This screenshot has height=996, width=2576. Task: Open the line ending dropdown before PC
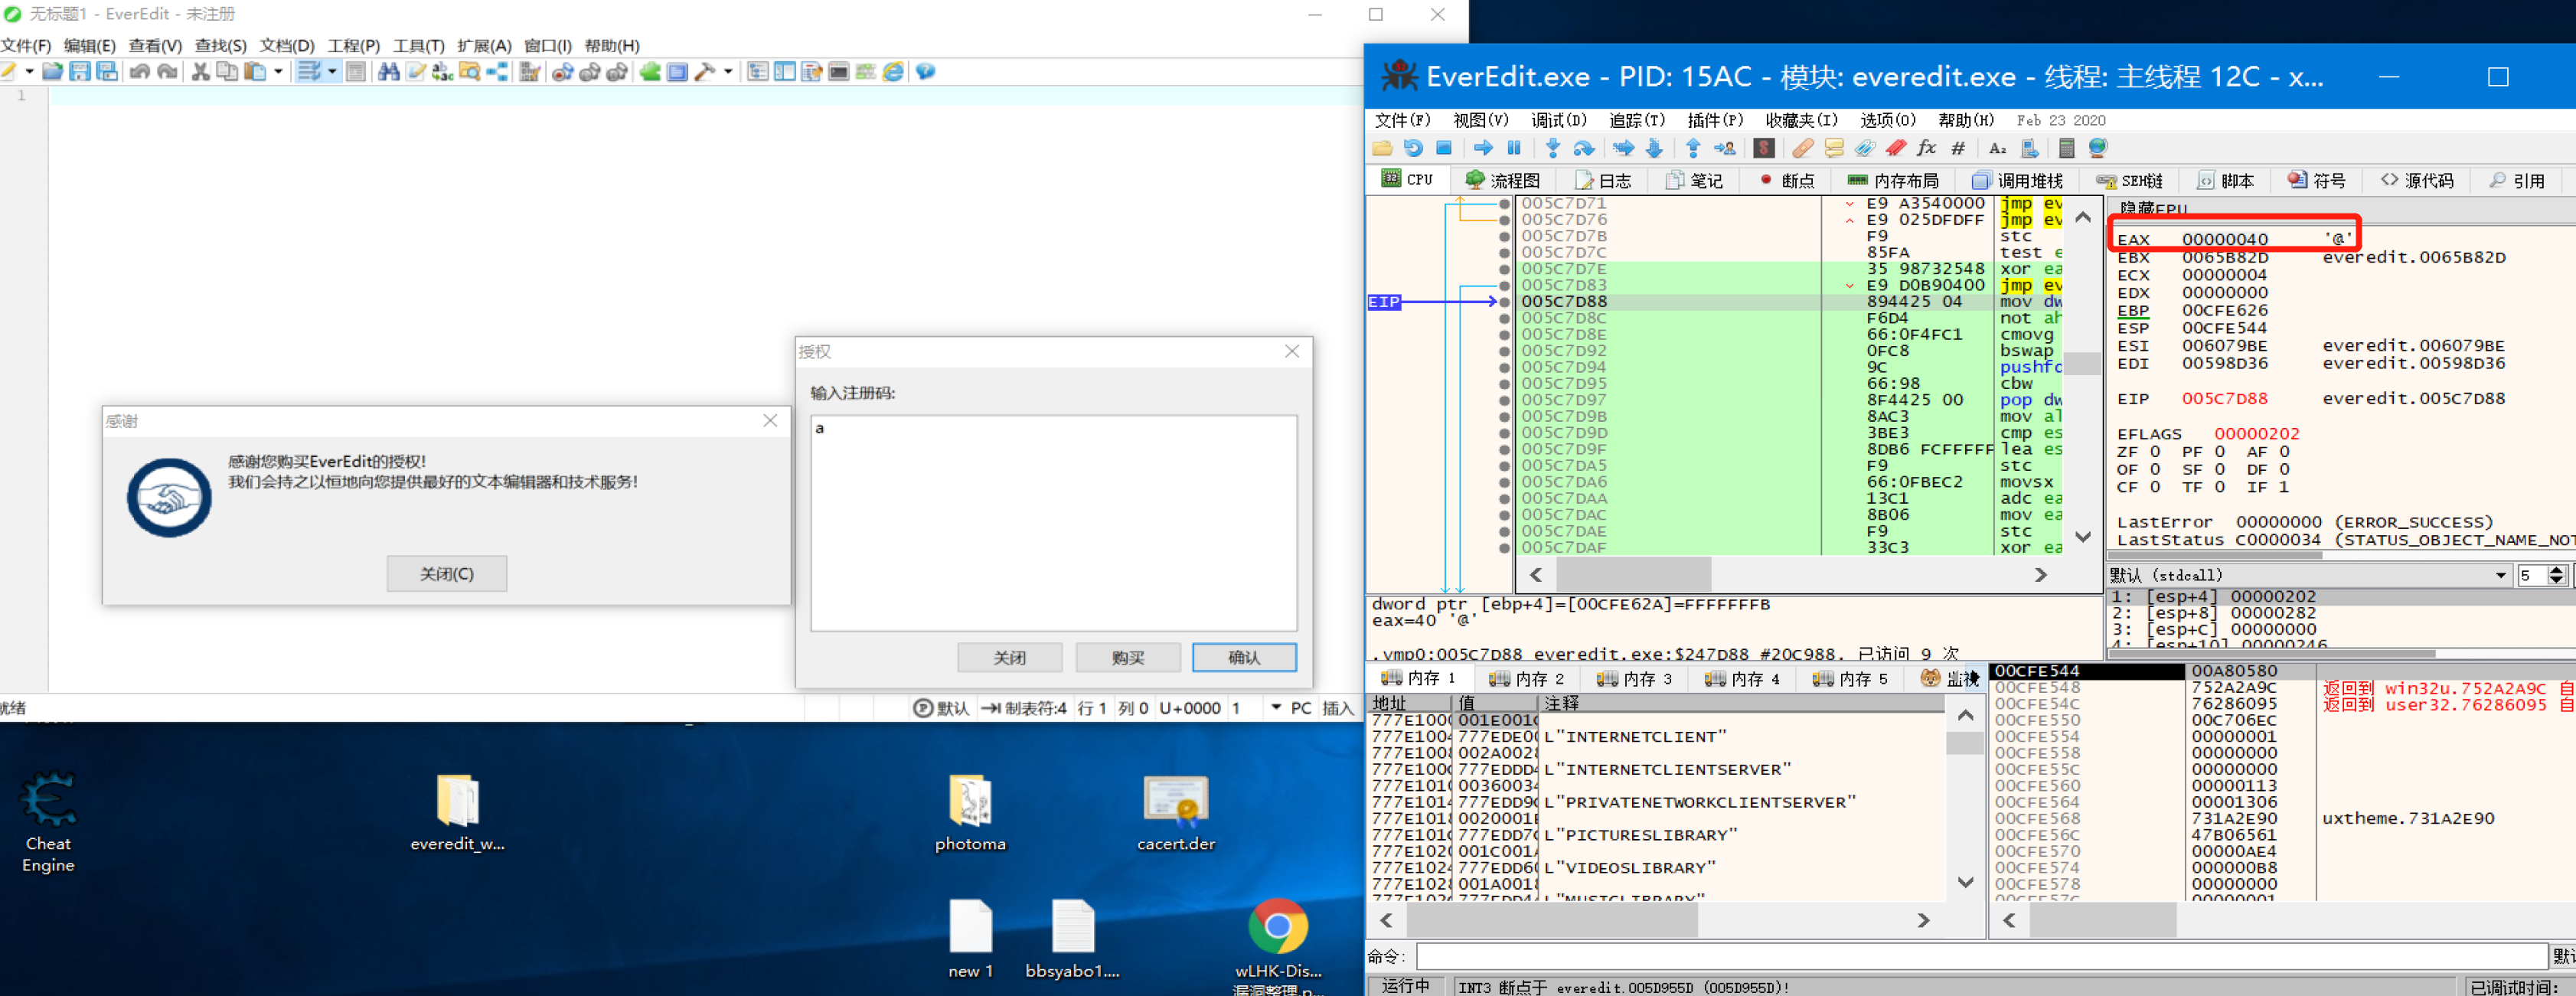click(x=1276, y=708)
